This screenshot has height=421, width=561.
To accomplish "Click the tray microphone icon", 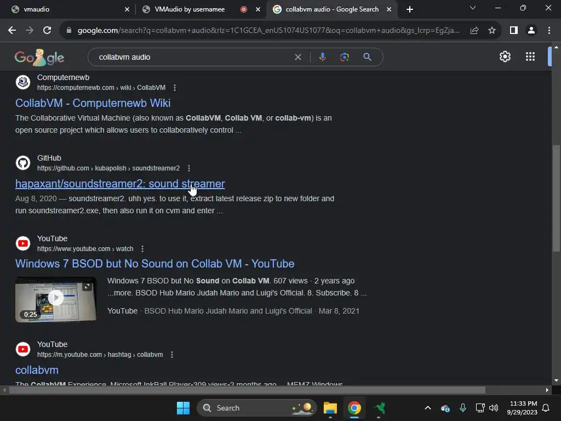I will (x=462, y=408).
